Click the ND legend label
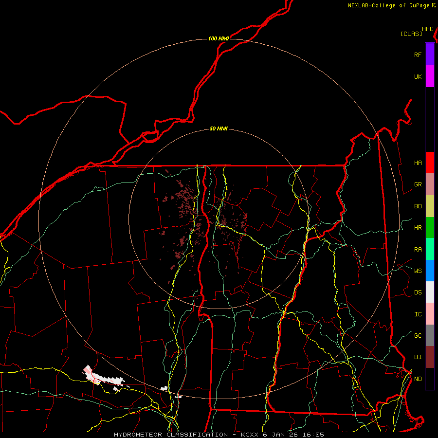Viewport: 438px width, 438px height. [x=418, y=379]
